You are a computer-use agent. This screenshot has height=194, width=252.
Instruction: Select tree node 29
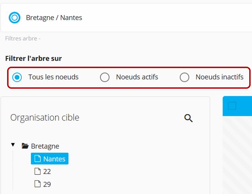point(43,184)
